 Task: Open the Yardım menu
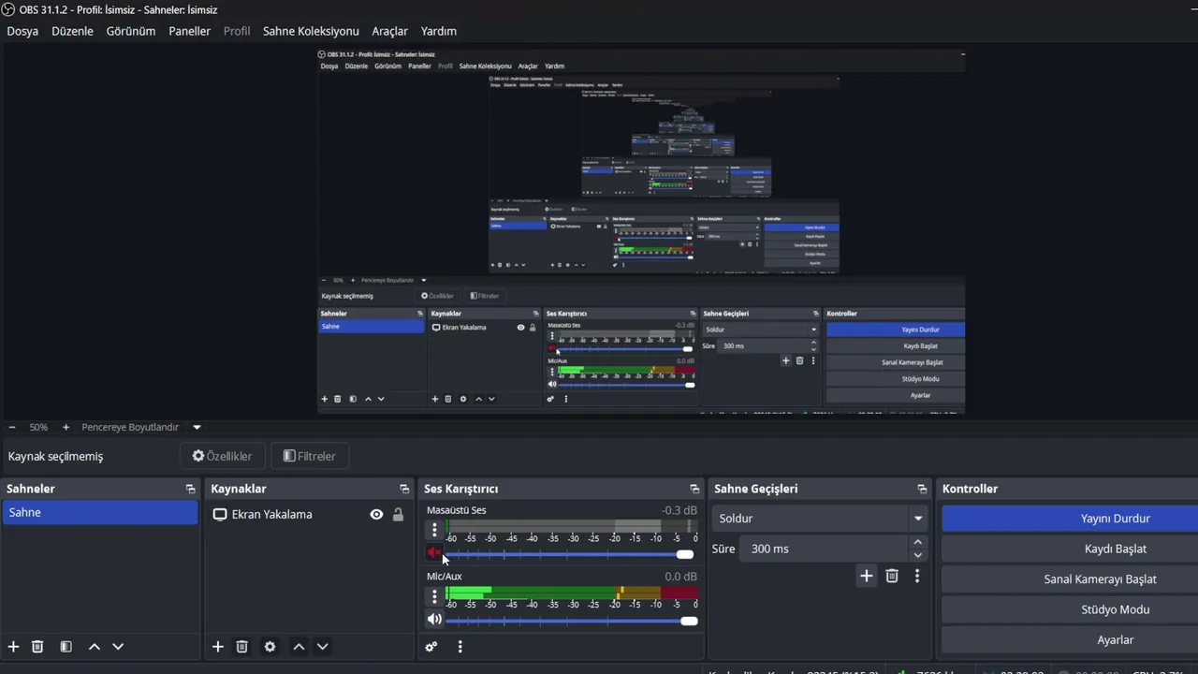coord(439,31)
